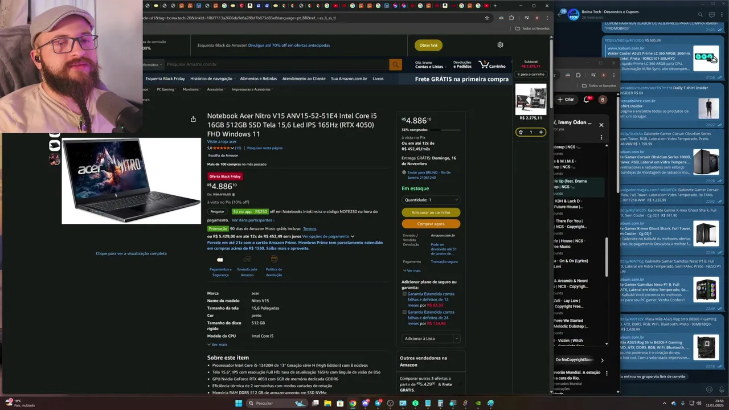The image size is (729, 410).
Task: Close the Immy Odon panel with the X
Action: 601,125
